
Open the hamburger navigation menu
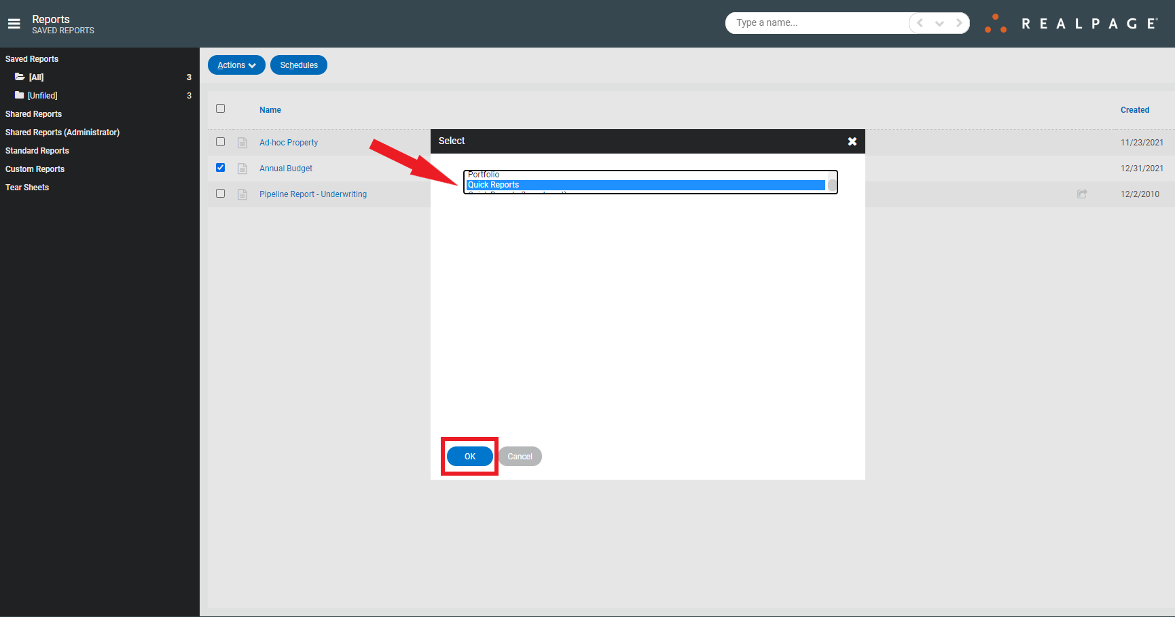[14, 24]
